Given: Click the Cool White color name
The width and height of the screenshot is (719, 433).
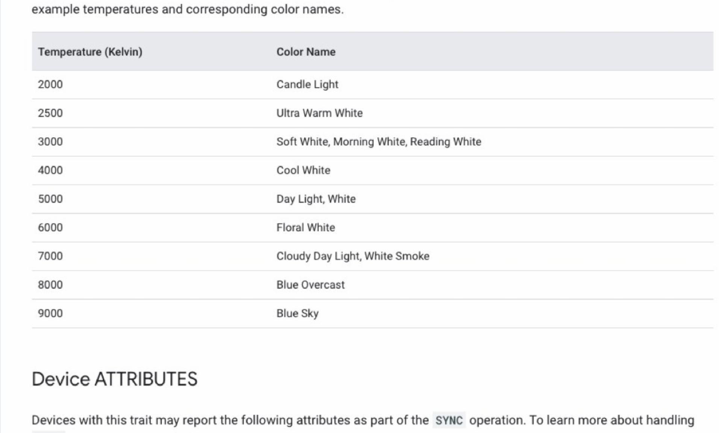Looking at the screenshot, I should (303, 170).
